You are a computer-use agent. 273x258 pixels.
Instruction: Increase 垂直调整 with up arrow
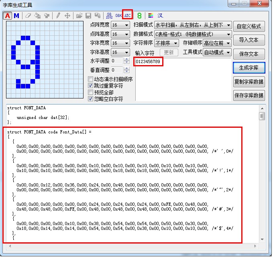pos(126,68)
